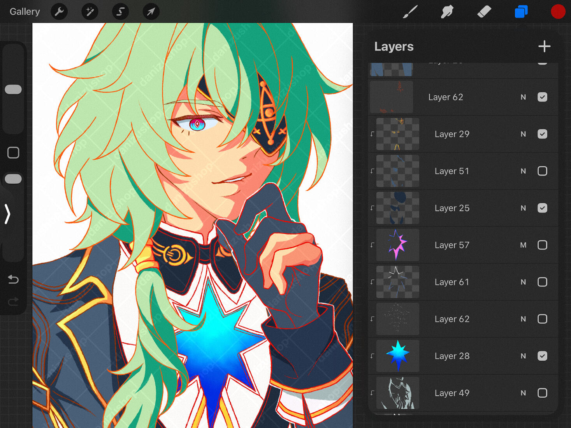This screenshot has height=428, width=571.
Task: Select the Layer 61 row by name
Action: [x=452, y=282]
